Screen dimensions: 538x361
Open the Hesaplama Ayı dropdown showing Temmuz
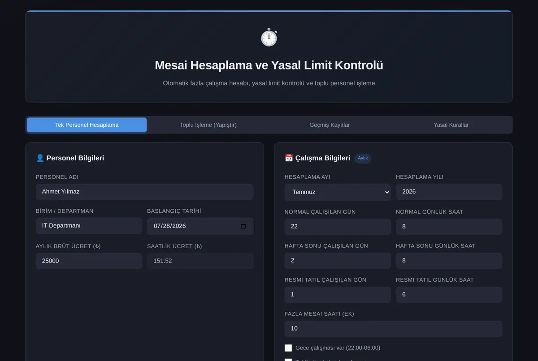[338, 192]
